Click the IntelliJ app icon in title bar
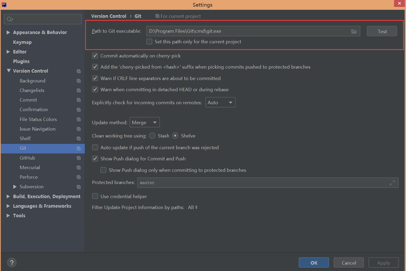The image size is (406, 271). [4, 5]
